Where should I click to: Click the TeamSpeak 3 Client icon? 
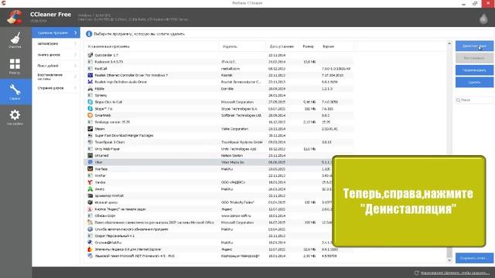[90, 142]
